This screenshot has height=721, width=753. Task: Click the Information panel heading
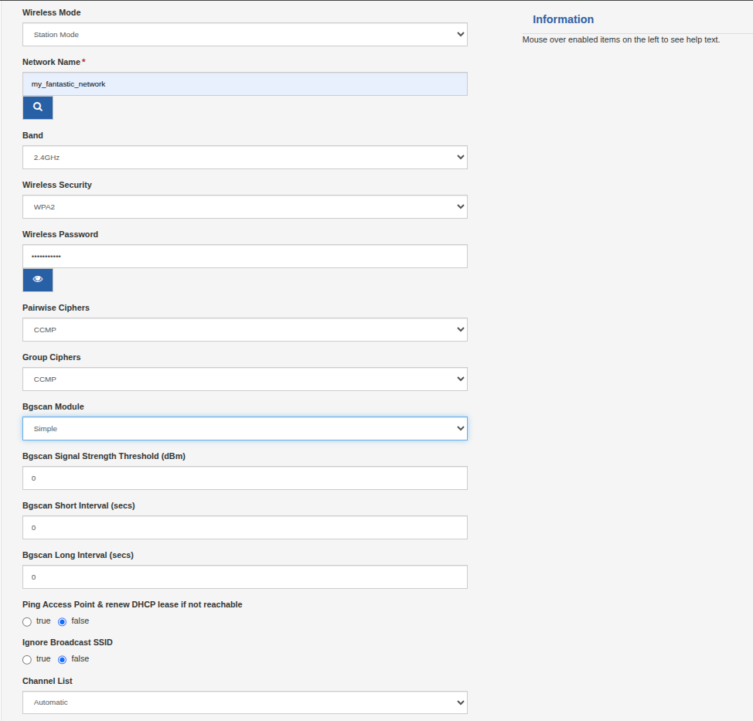(x=563, y=19)
